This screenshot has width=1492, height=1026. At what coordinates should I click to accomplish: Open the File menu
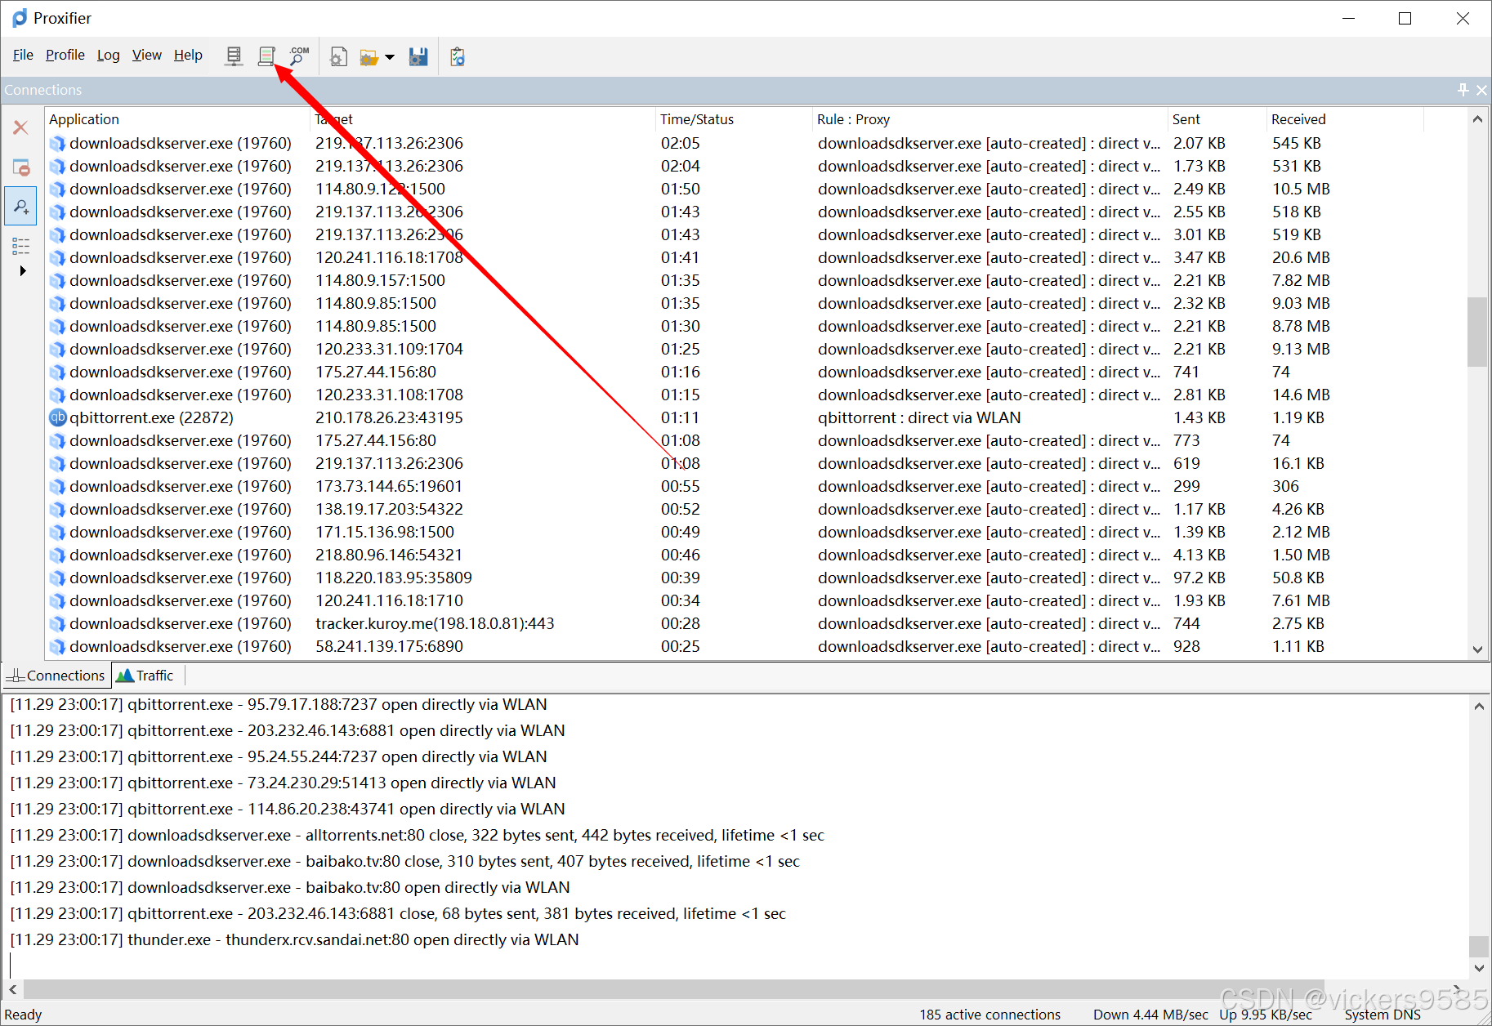(23, 55)
